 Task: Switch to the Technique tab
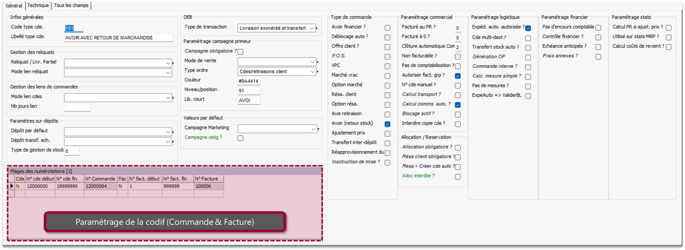pyautogui.click(x=38, y=5)
